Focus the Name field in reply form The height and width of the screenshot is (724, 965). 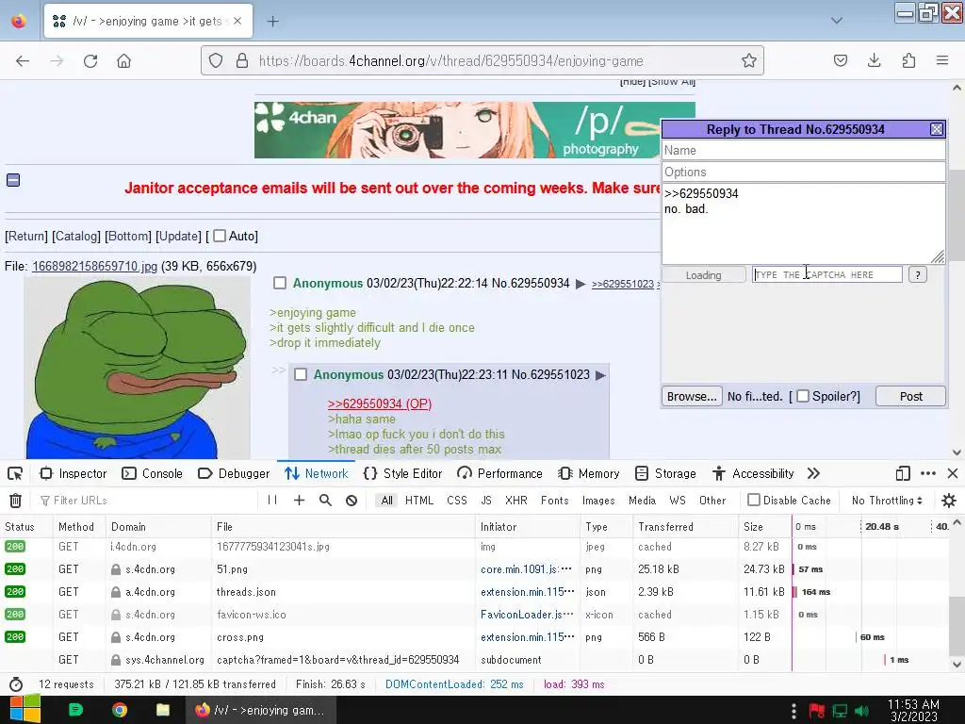tap(803, 150)
